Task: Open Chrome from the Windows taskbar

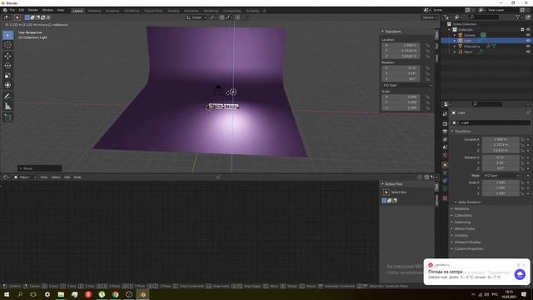Action: point(115,294)
